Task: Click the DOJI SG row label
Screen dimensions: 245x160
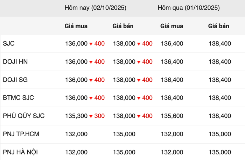Action: click(15, 80)
